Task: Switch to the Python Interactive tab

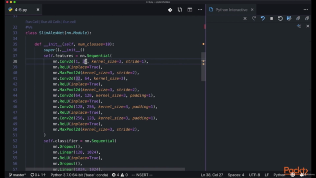Action: 232,10
